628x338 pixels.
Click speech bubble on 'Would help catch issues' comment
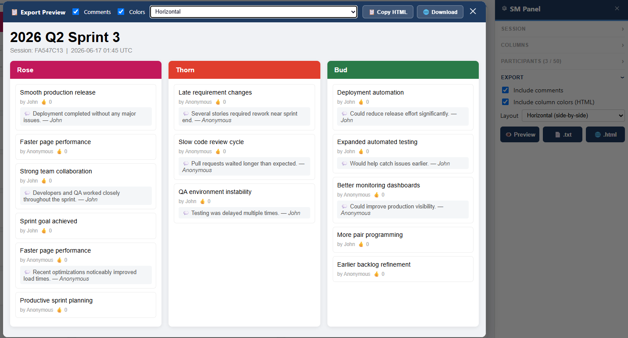coord(345,164)
